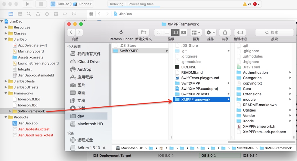The image size is (297, 161).
Task: Choose the iPhone 6 destination
Action: point(82,4)
